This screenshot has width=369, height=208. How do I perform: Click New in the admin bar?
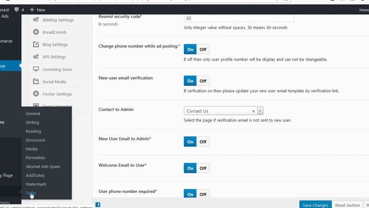(x=41, y=10)
